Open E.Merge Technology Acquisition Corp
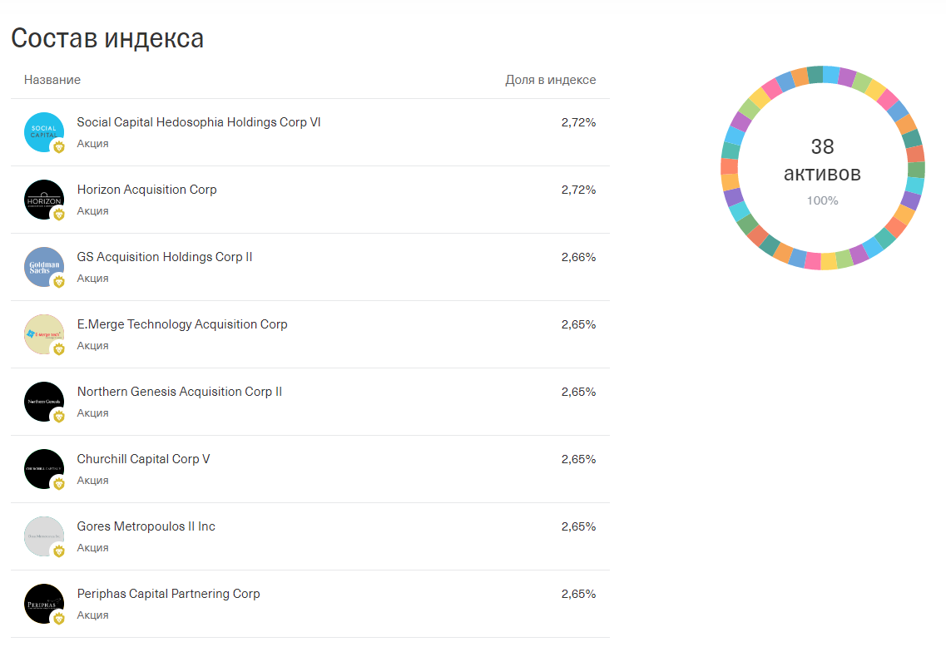Viewport: 946px width, 647px height. 182,324
